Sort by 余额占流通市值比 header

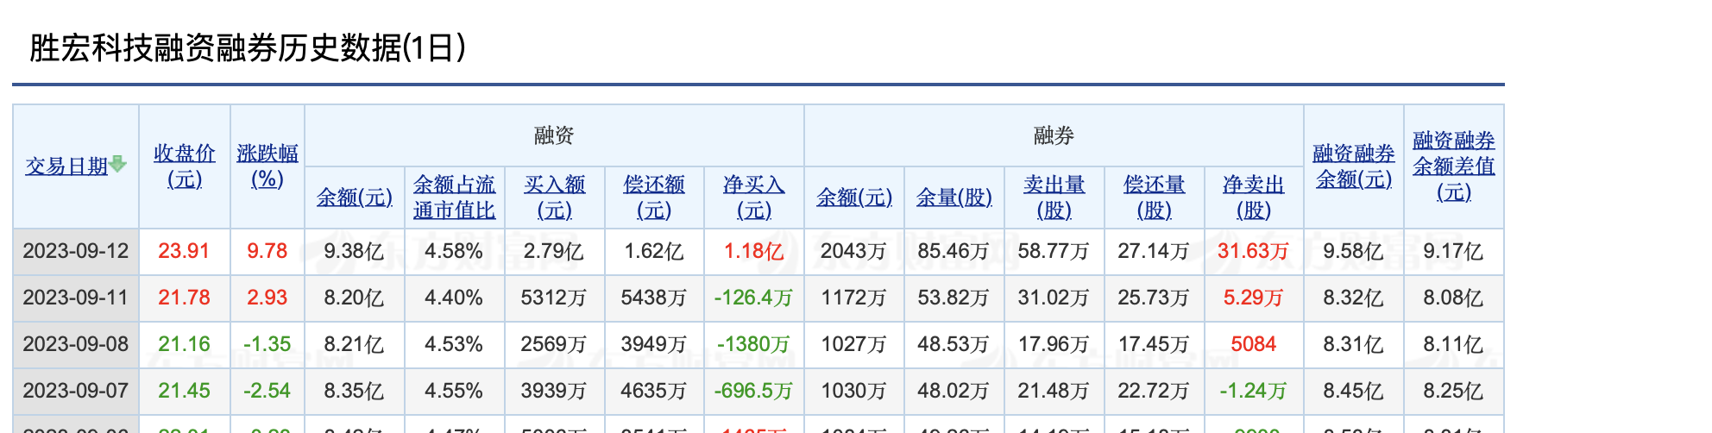click(x=454, y=198)
